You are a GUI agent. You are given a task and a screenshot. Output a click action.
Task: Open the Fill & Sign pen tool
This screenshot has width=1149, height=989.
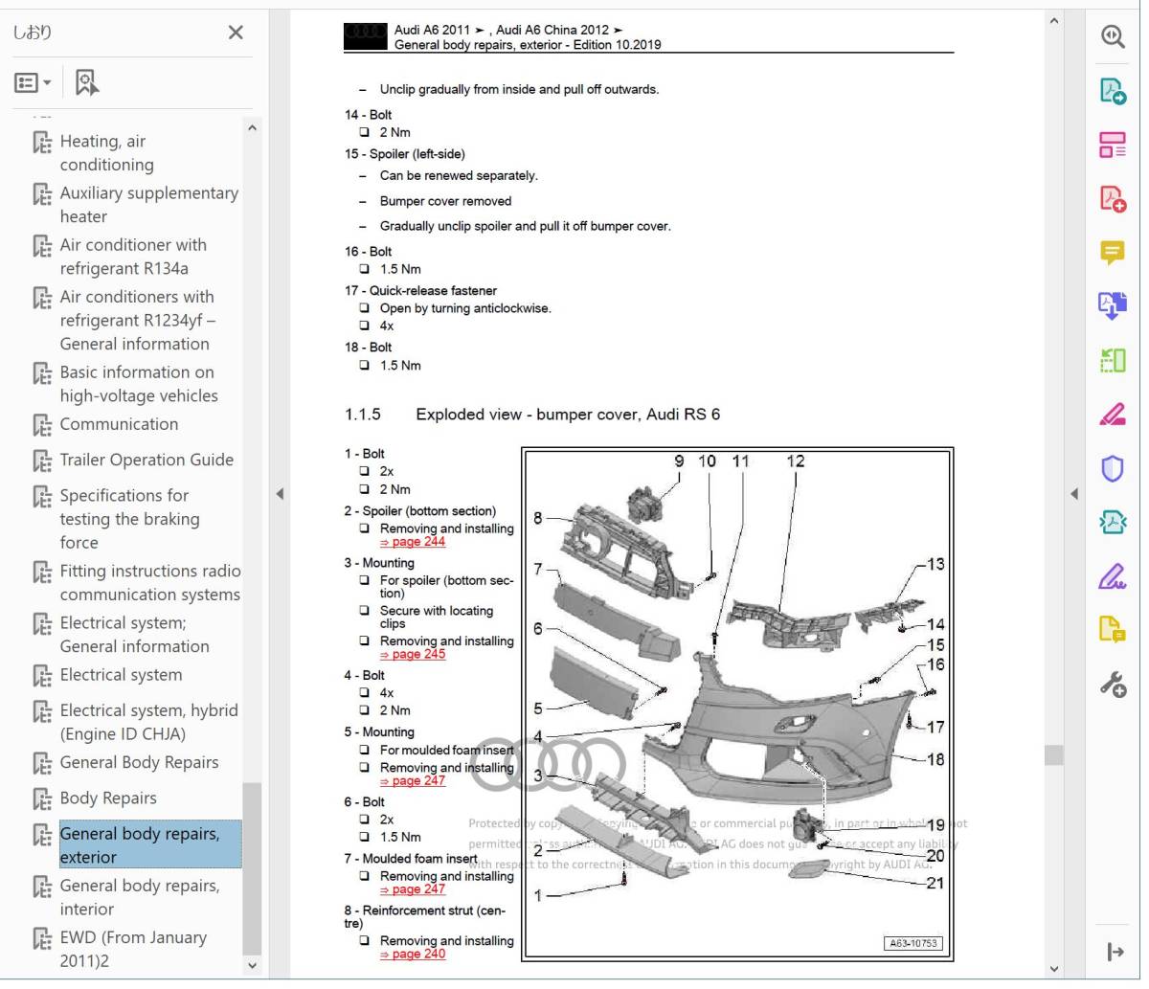(1112, 577)
